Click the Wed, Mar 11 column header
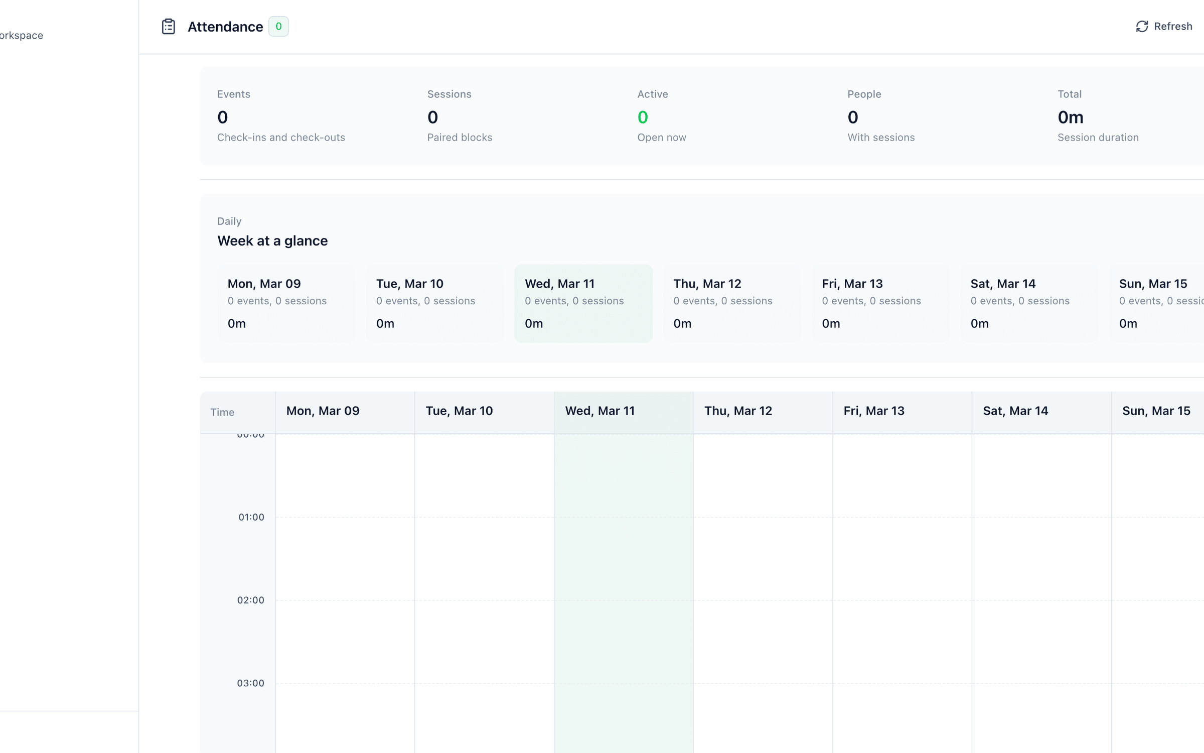The height and width of the screenshot is (753, 1204). (600, 411)
